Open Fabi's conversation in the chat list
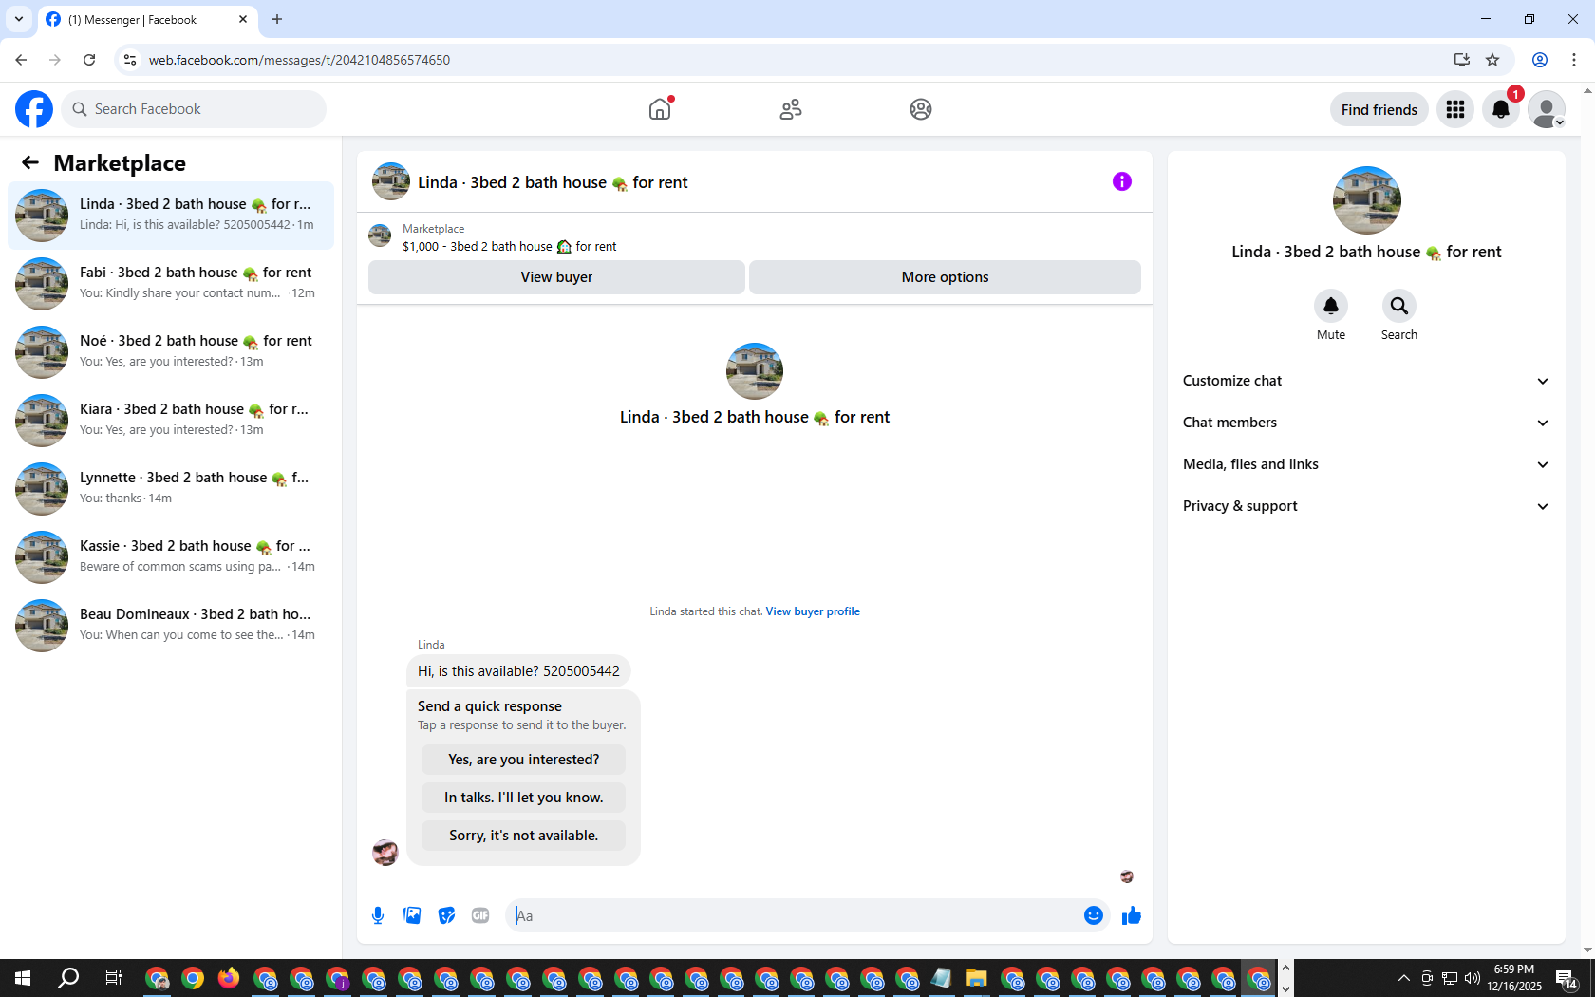 click(171, 284)
